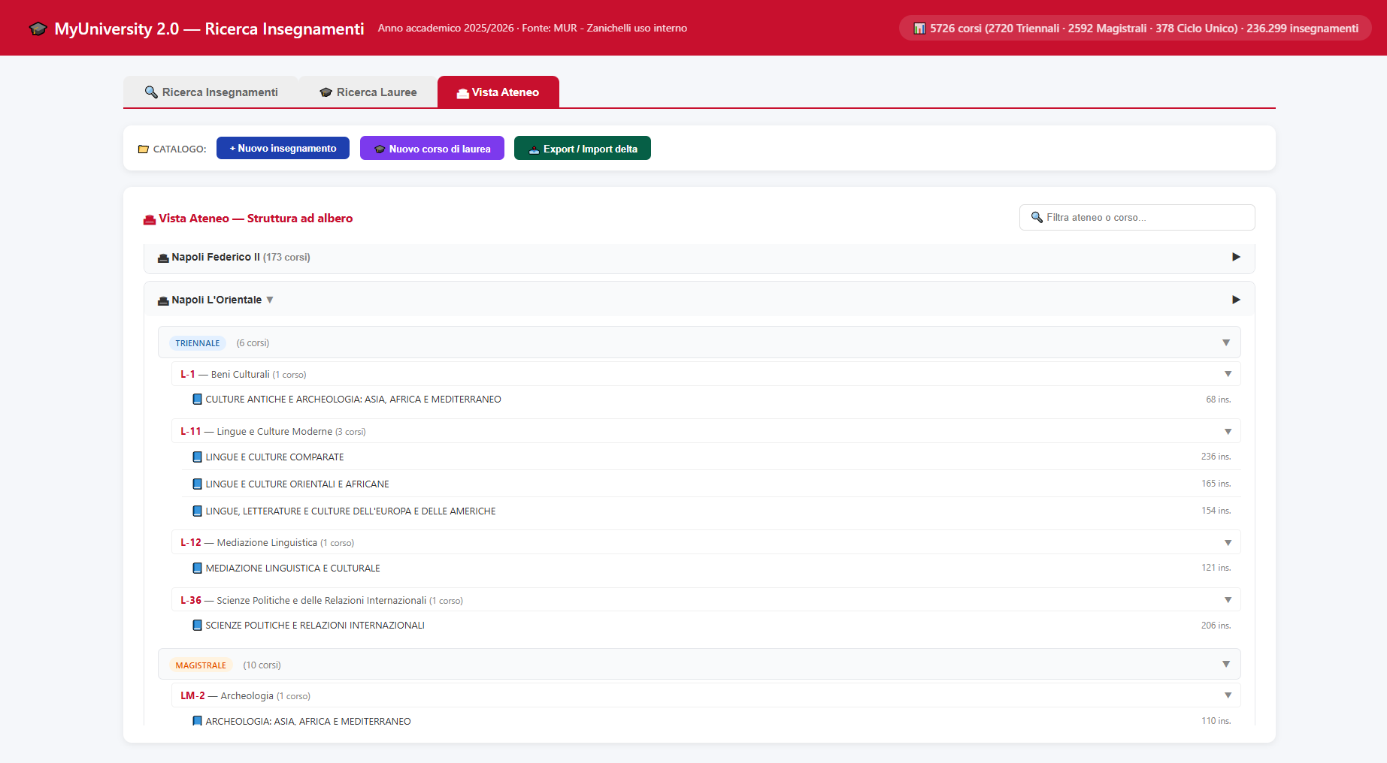Click the book icon of MEDIAZIONE LINGUISTICA E CULTURALE
Screen dimensions: 1387x763
click(x=197, y=568)
